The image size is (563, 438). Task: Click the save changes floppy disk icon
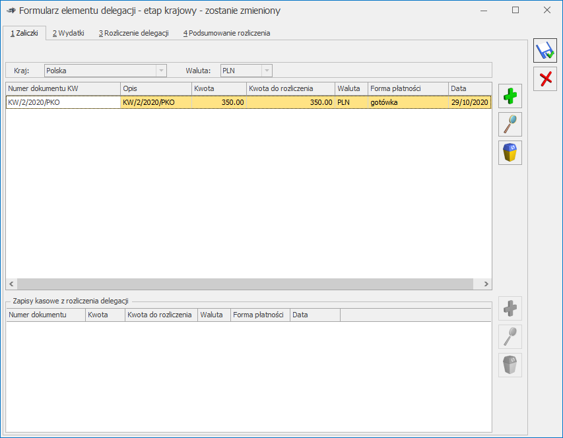tap(545, 51)
